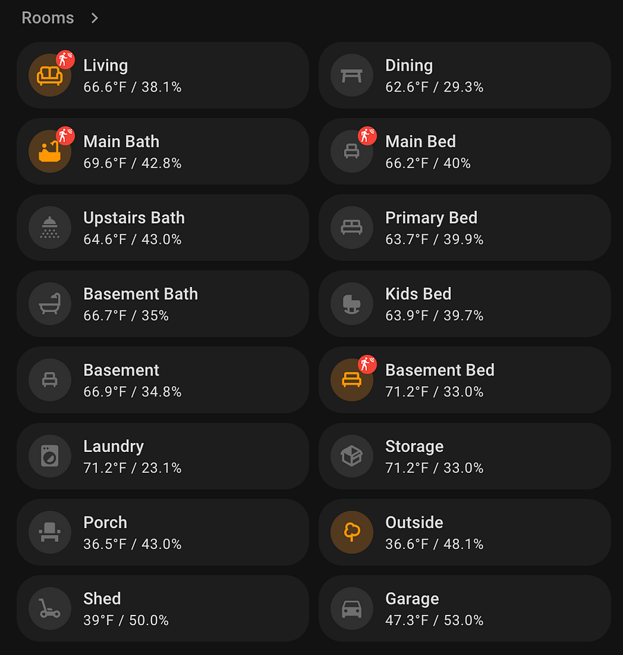Screen dimensions: 623x655
Task: Click the Porch chair icon
Action: tap(50, 532)
